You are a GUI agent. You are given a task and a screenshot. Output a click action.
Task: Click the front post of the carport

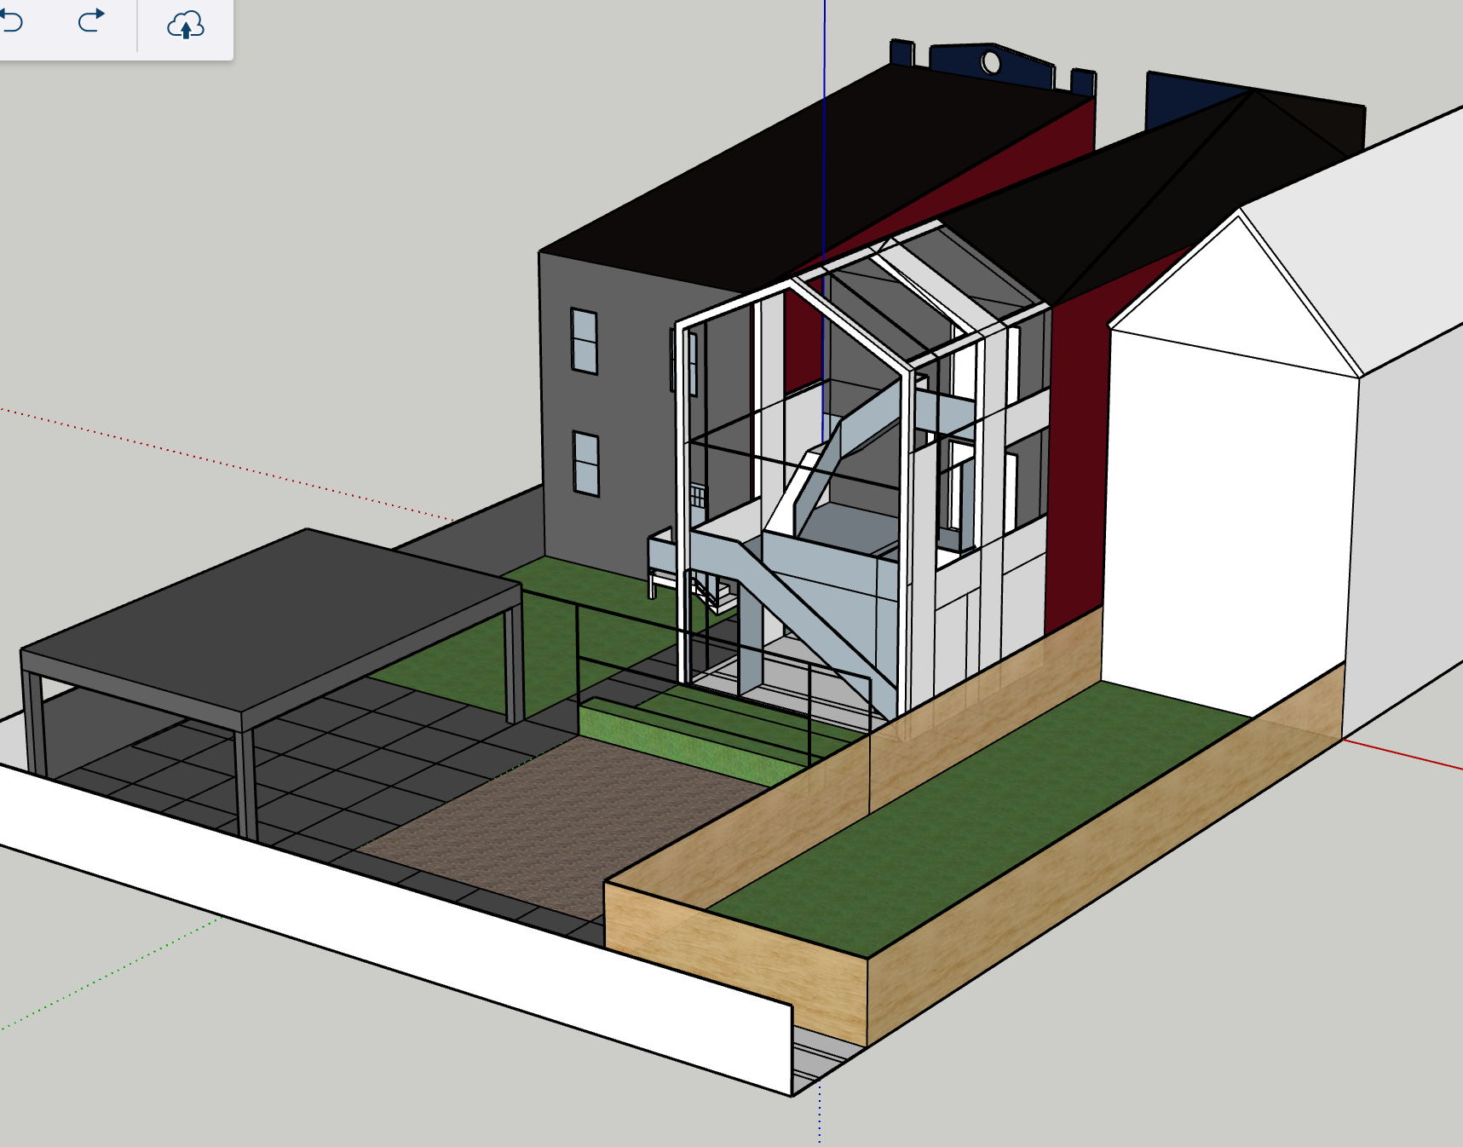(x=245, y=784)
